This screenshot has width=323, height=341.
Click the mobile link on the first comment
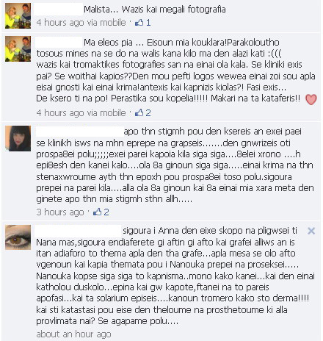(x=113, y=23)
